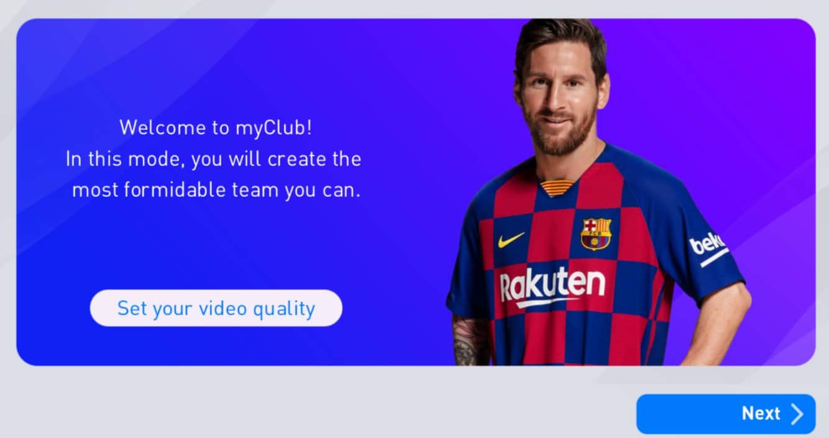Image resolution: width=829 pixels, height=438 pixels.
Task: Tap the gray background below the banner
Action: [x=311, y=401]
